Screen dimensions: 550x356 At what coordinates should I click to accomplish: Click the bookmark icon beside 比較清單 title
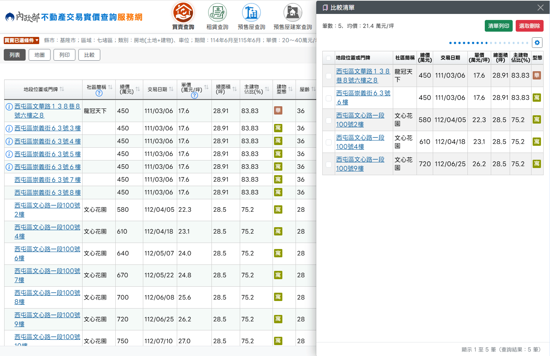[x=325, y=8]
